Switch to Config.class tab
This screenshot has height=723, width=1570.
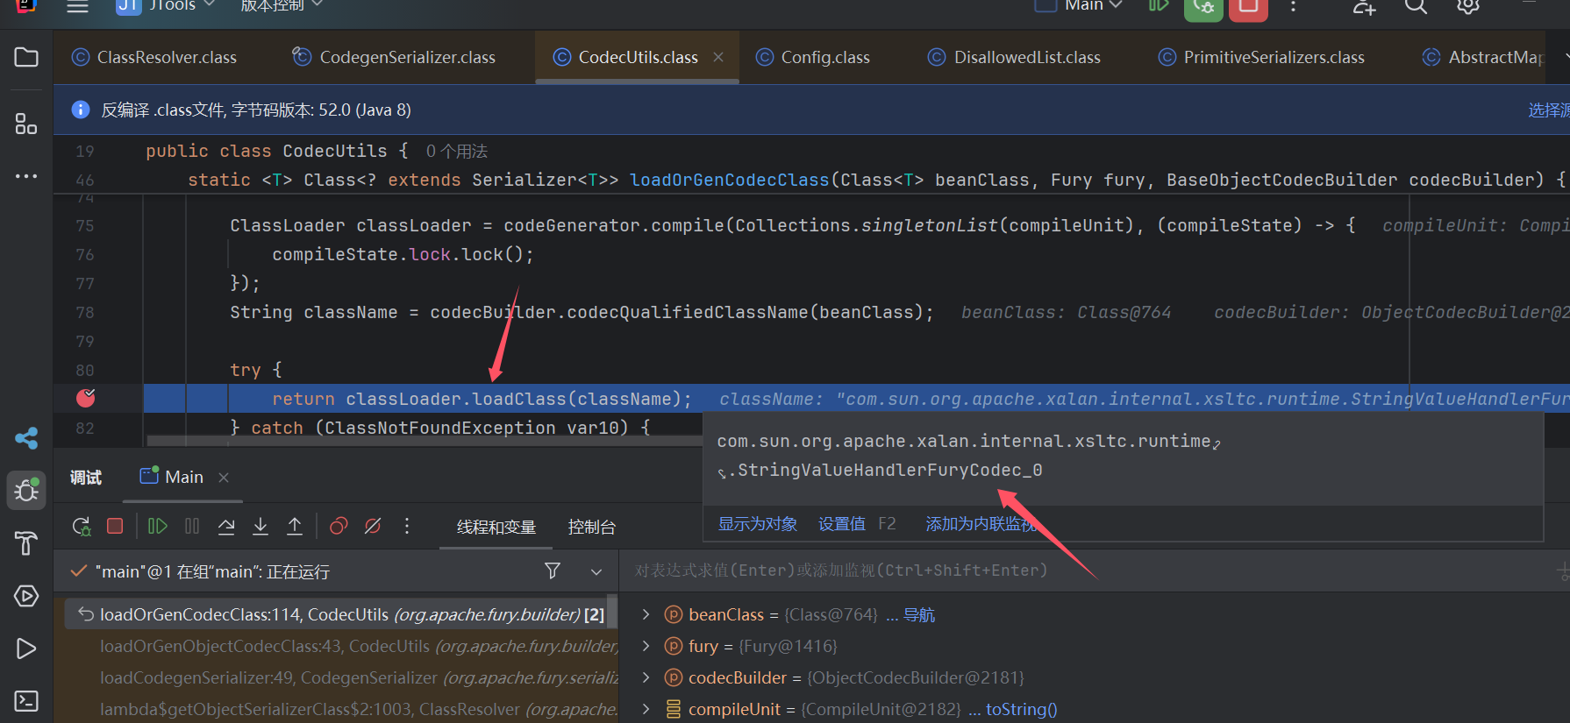point(812,58)
